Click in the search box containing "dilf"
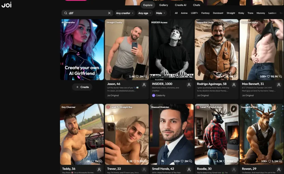284x174 pixels. pyautogui.click(x=87, y=13)
